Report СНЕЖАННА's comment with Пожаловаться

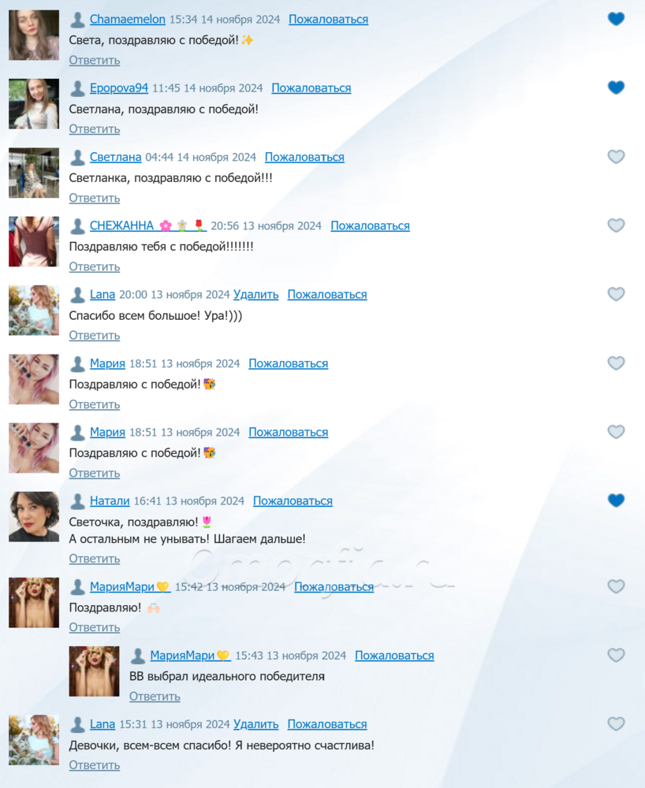370,225
